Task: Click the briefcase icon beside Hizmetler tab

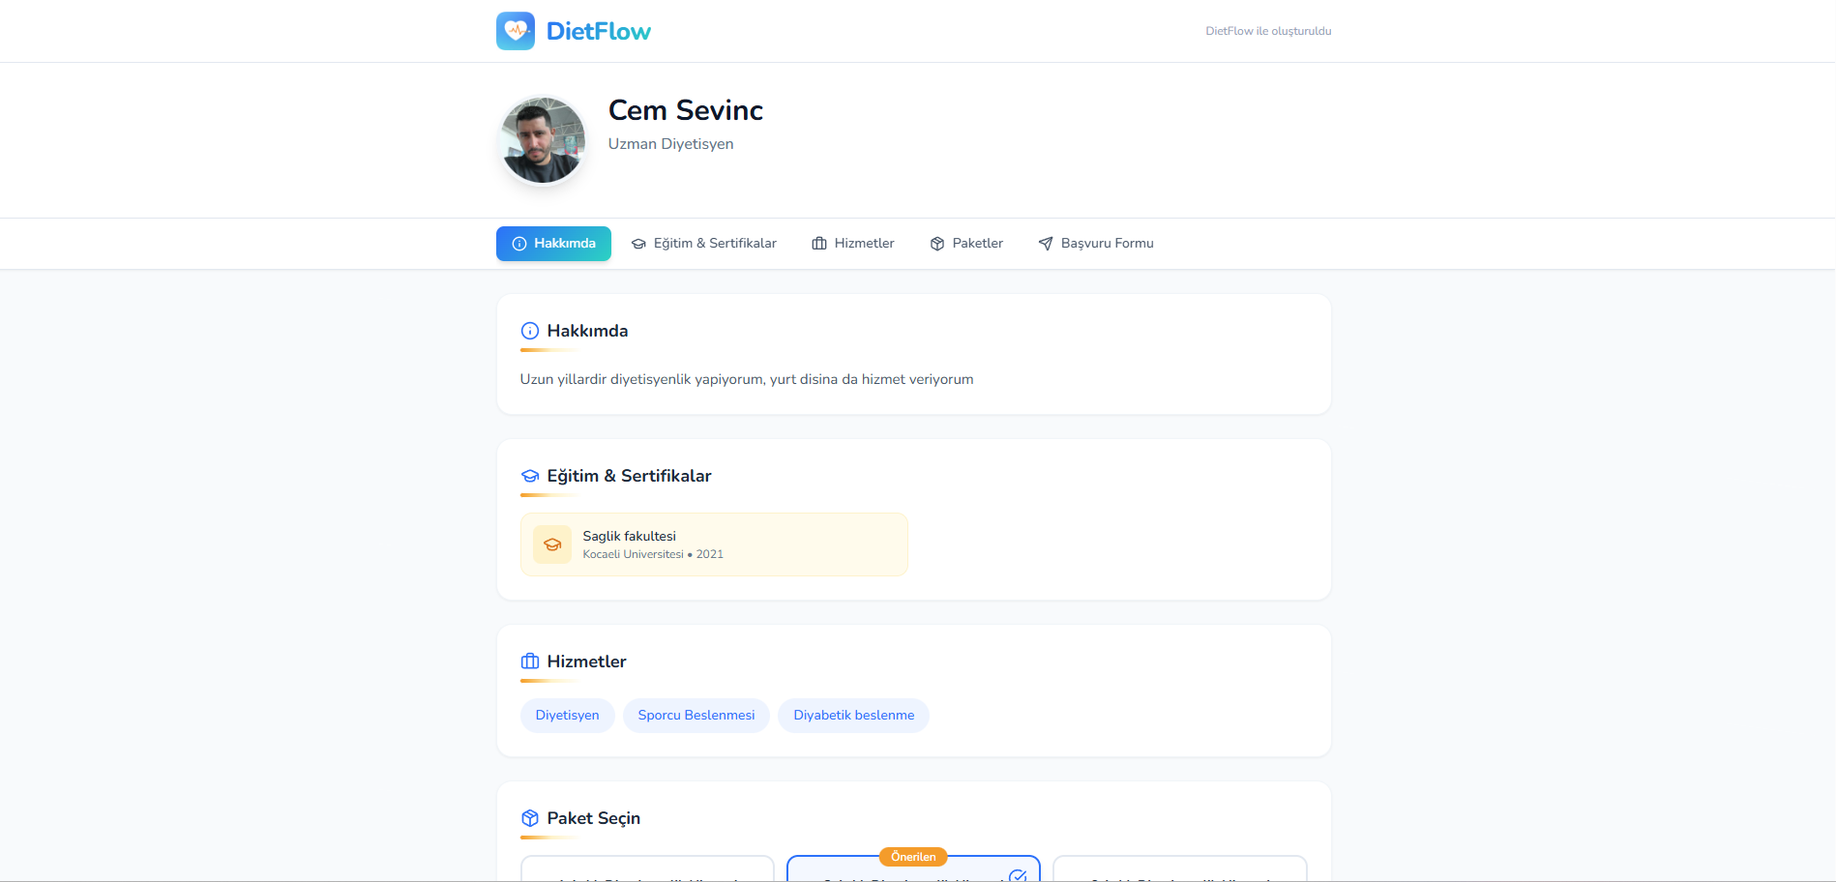Action: (819, 244)
